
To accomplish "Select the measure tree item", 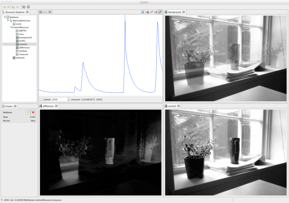I will [24, 54].
